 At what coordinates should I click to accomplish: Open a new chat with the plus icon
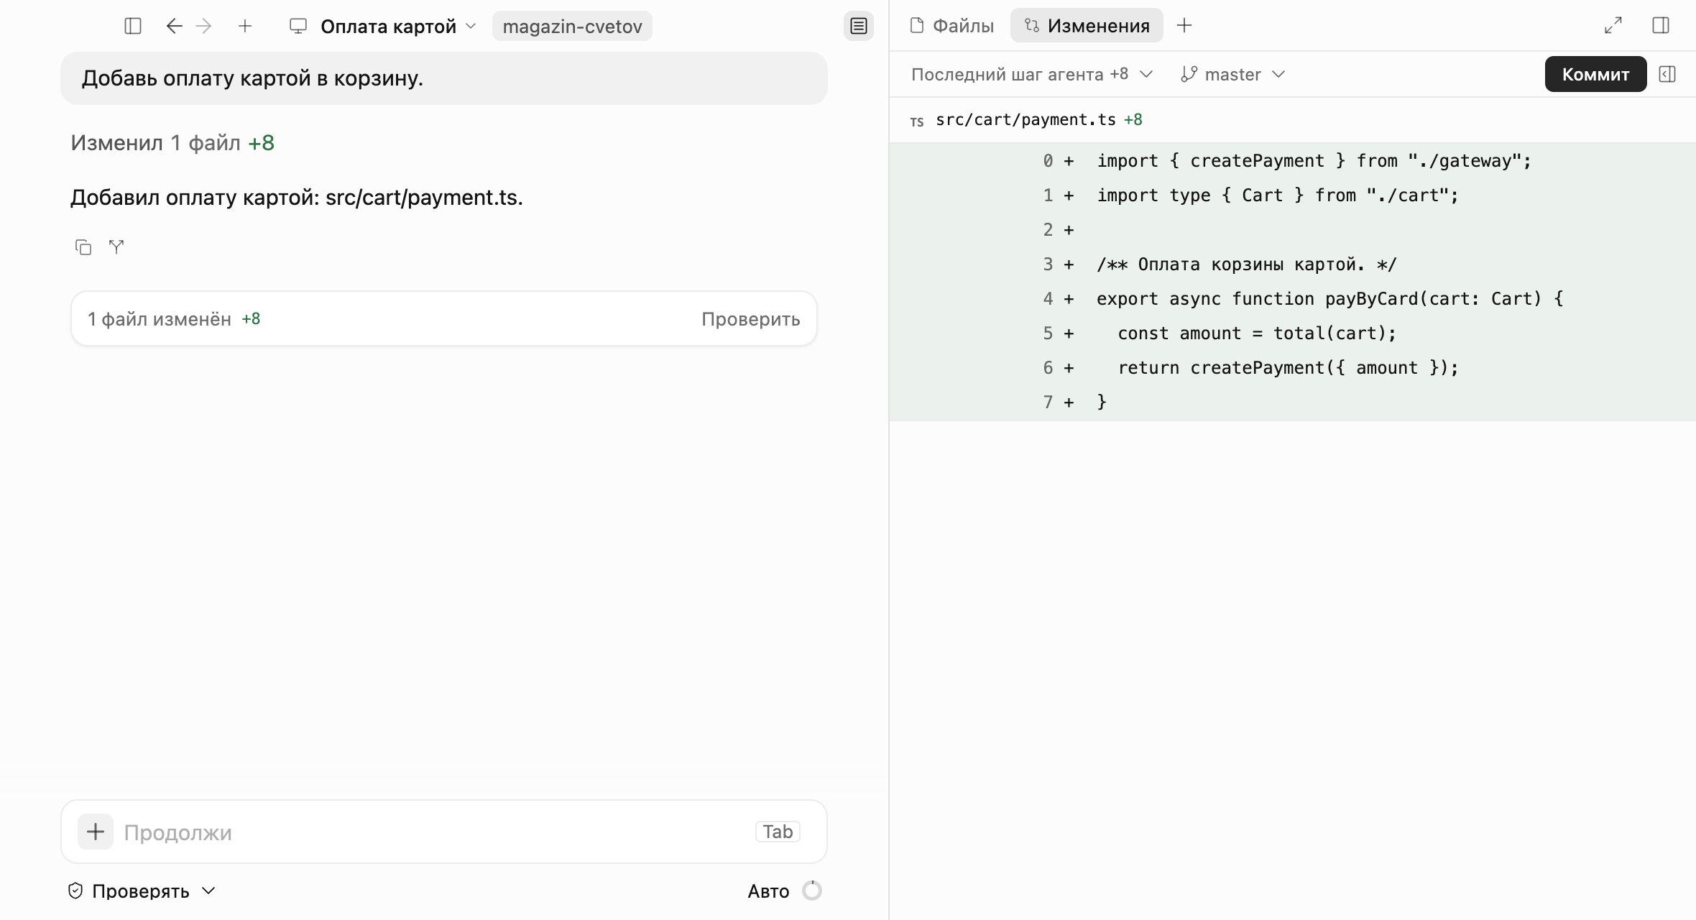coord(245,27)
